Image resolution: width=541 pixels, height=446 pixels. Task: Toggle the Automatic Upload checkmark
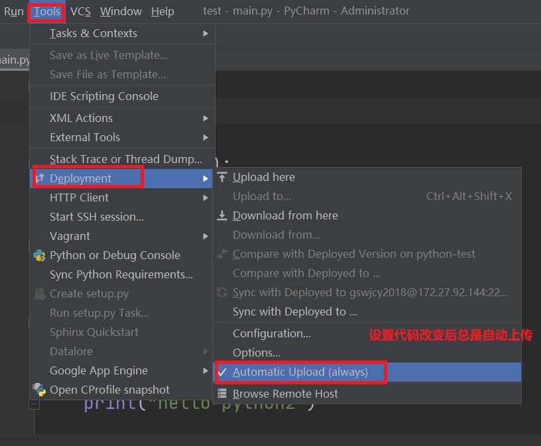tap(223, 372)
